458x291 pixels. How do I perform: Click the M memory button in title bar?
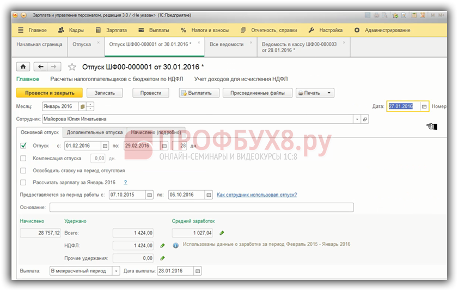[432, 15]
